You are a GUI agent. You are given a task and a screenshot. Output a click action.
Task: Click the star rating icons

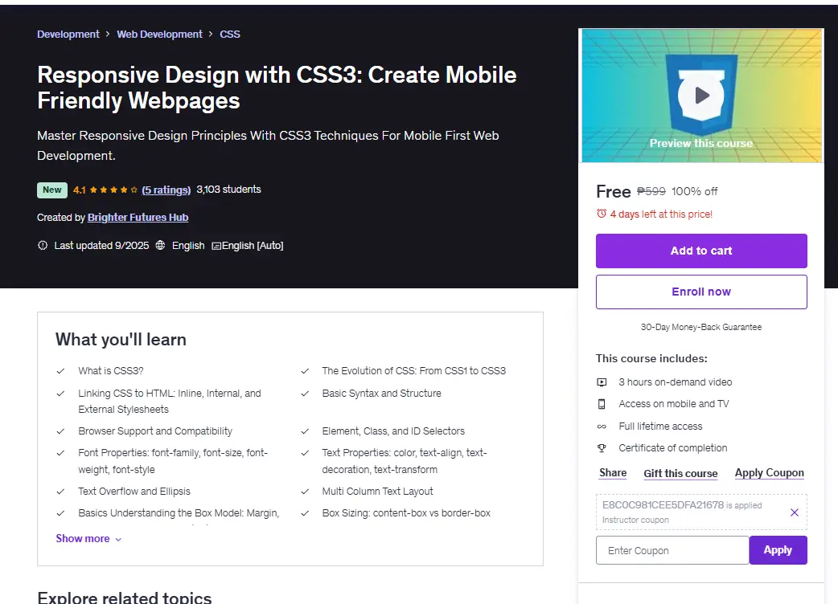pyautogui.click(x=113, y=190)
